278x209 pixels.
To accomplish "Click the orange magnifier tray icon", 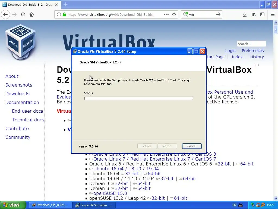I will point(263,205).
